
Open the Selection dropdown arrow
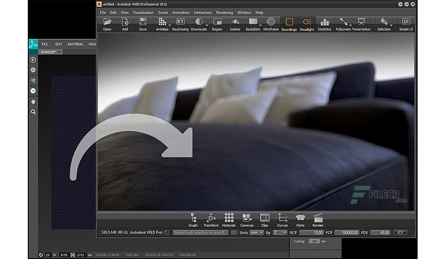tap(391, 25)
